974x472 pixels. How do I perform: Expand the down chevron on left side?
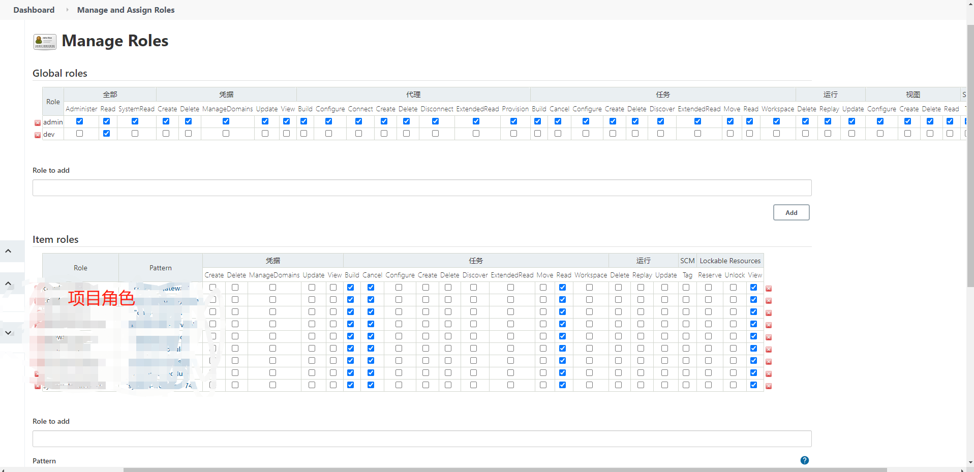(9, 333)
